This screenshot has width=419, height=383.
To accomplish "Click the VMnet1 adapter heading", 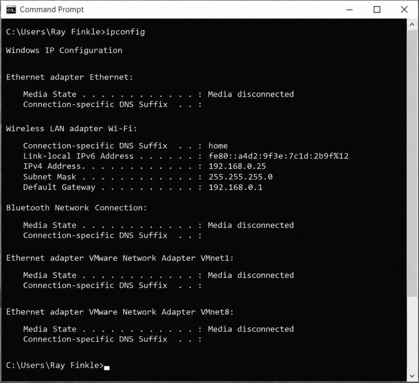I will 120,258.
